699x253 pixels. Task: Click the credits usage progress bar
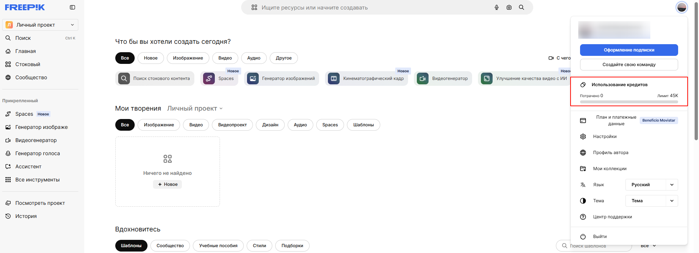point(629,102)
